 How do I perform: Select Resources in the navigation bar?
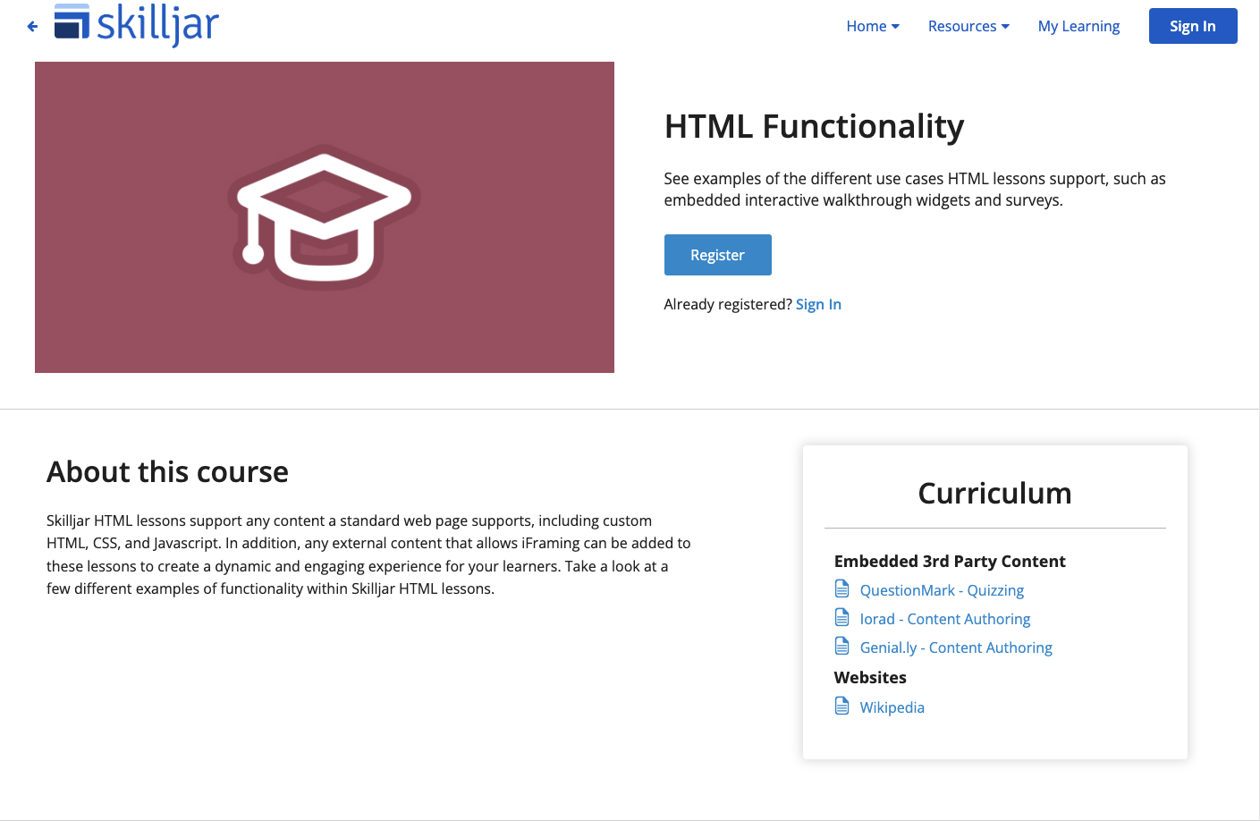click(962, 26)
